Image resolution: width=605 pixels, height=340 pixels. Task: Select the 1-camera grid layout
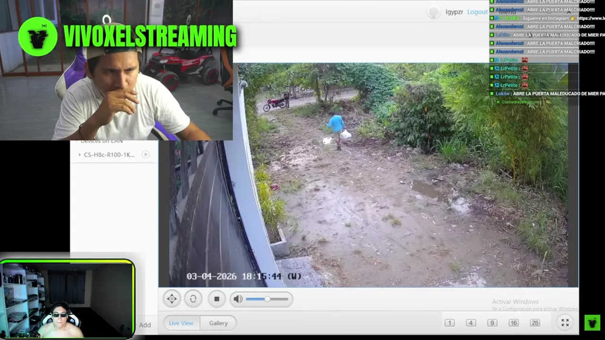click(449, 323)
